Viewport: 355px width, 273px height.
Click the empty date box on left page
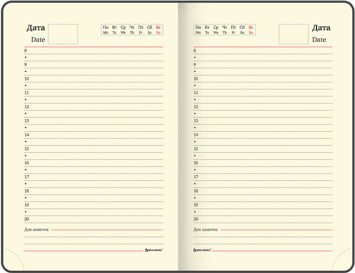63,34
